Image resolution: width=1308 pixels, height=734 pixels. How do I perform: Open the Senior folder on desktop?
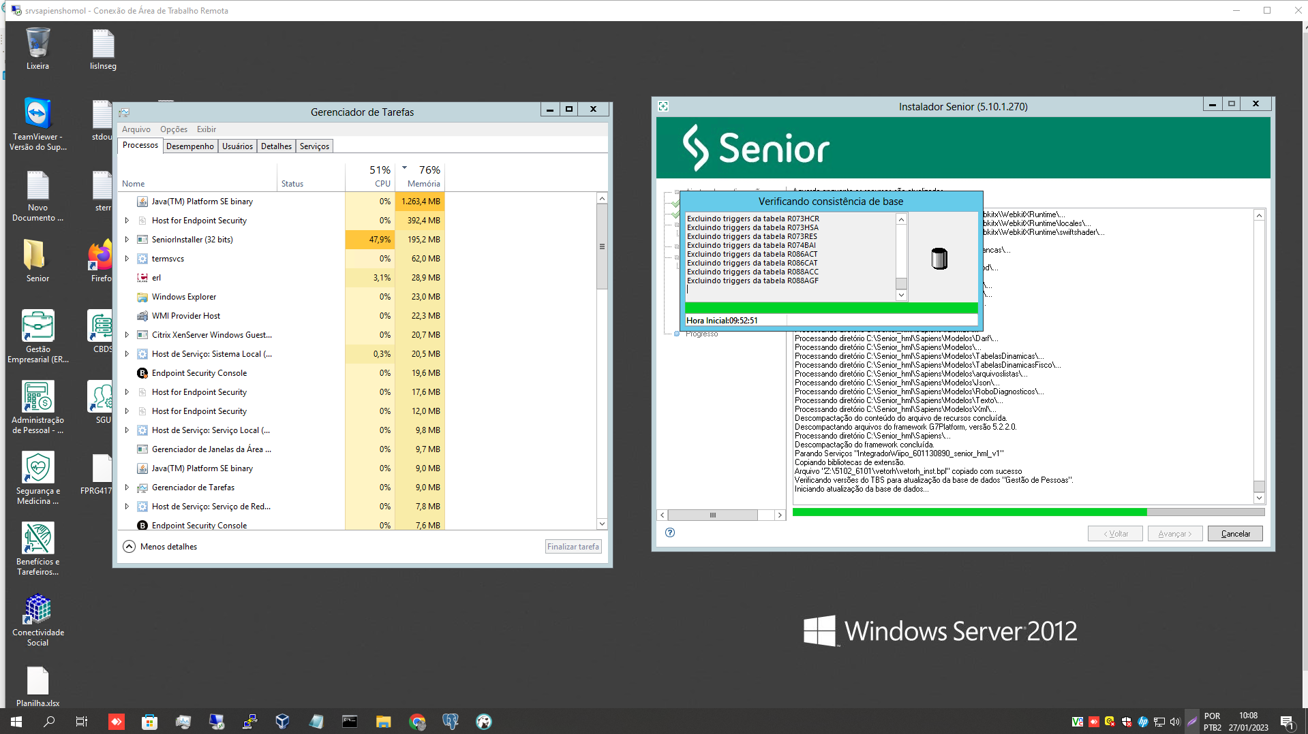pos(37,260)
